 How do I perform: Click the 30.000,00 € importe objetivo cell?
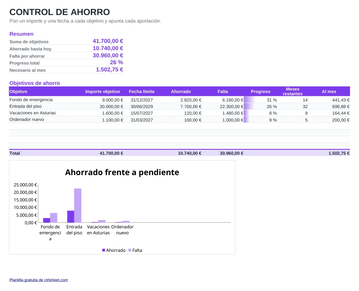pos(111,107)
